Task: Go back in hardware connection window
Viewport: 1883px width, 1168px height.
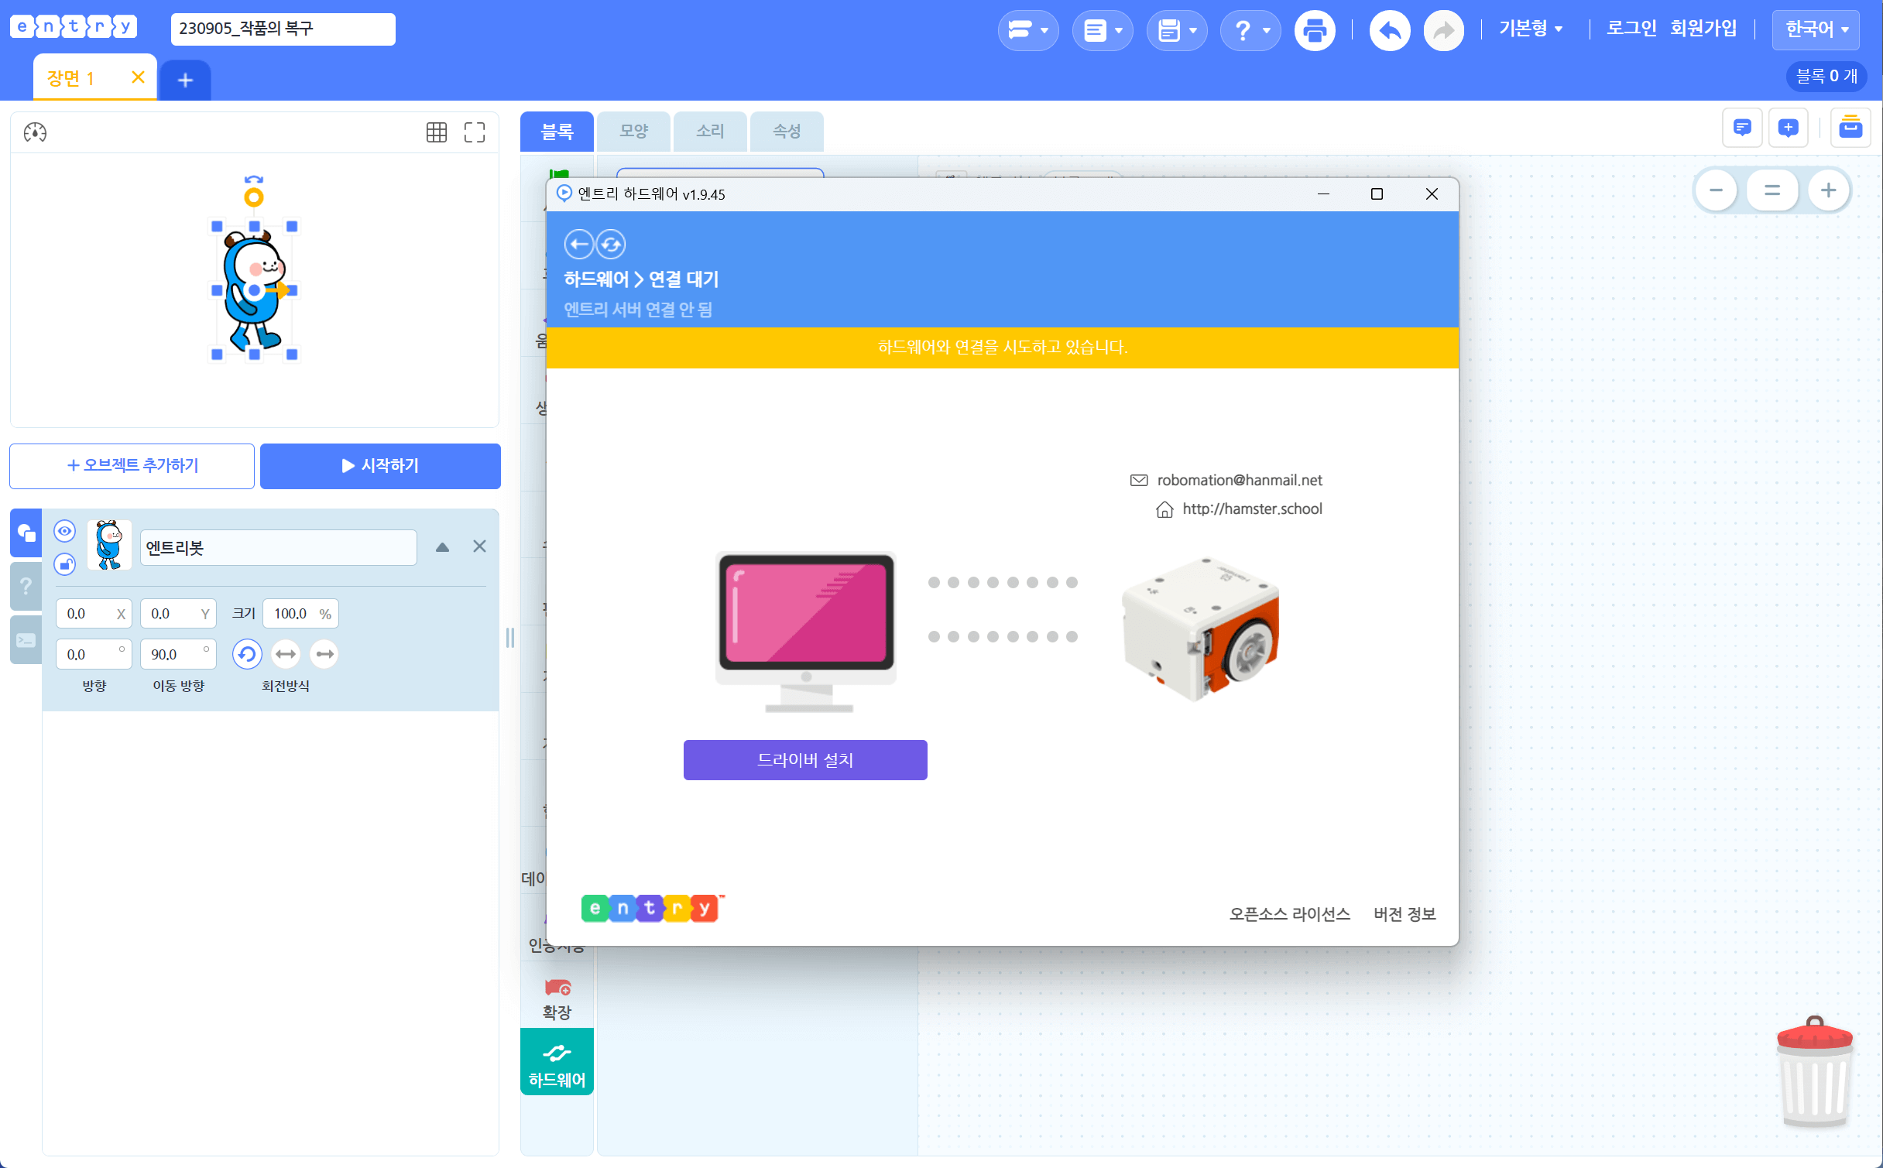Action: coord(579,245)
